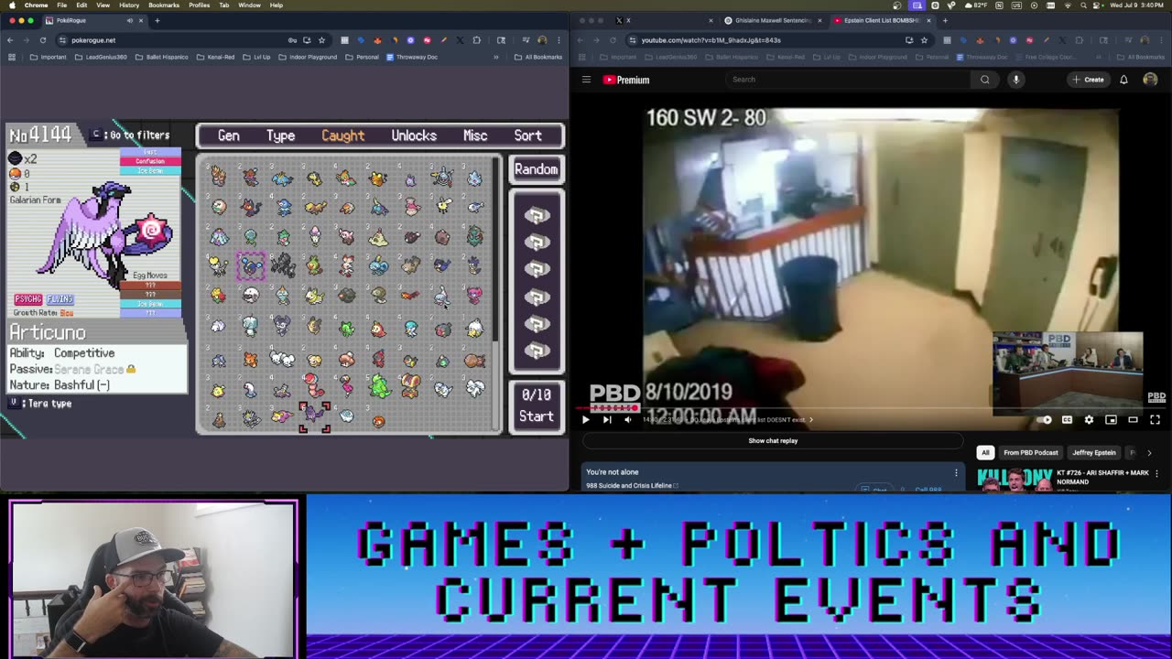Open PokeRogue Gen filter dropdown
Image resolution: width=1172 pixels, height=659 pixels.
point(228,135)
